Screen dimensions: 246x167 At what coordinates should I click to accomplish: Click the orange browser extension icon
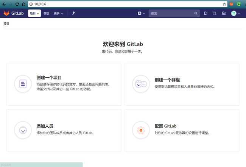coord(231,4)
